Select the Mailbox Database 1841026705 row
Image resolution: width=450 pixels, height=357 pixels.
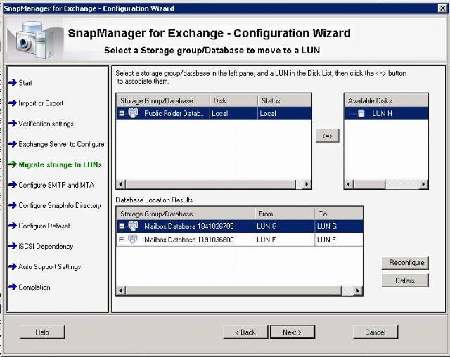click(x=240, y=226)
